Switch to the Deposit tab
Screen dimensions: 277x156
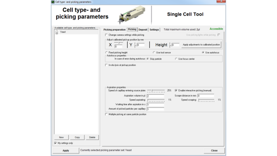pos(143,30)
